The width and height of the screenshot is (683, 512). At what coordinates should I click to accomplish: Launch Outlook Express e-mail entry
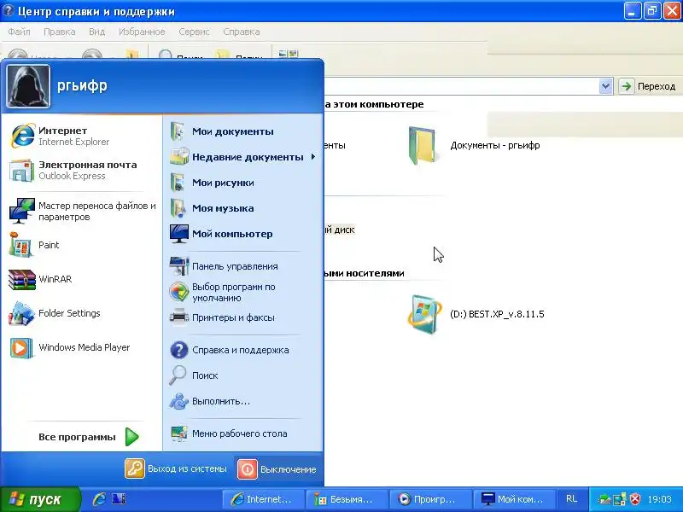82,170
